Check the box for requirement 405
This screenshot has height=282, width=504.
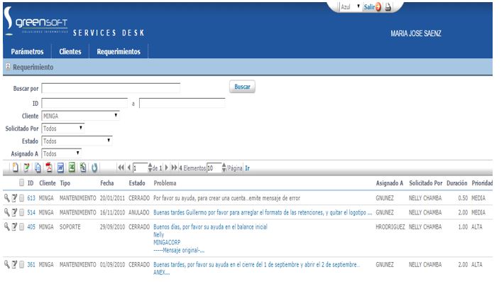pos(21,227)
